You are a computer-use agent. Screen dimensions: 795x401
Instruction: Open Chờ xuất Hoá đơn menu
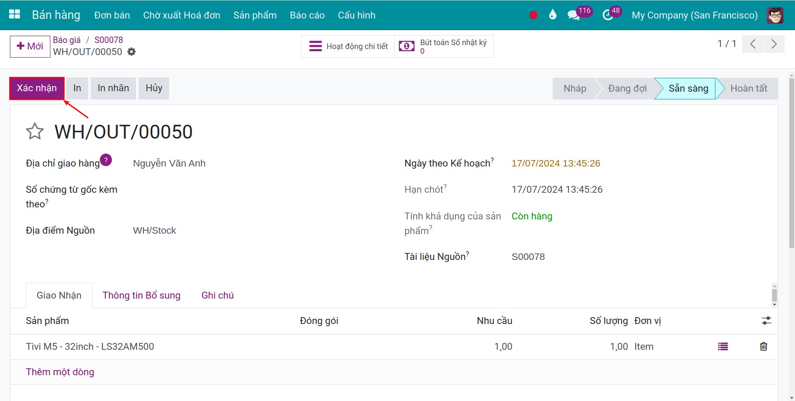[182, 15]
